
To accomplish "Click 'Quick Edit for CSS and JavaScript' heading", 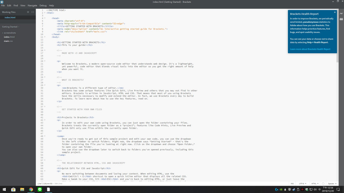I will coord(84,169).
